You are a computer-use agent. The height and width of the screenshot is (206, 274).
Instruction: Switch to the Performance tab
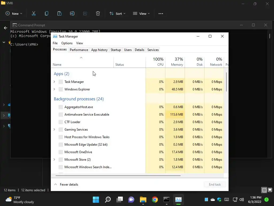tap(79, 50)
